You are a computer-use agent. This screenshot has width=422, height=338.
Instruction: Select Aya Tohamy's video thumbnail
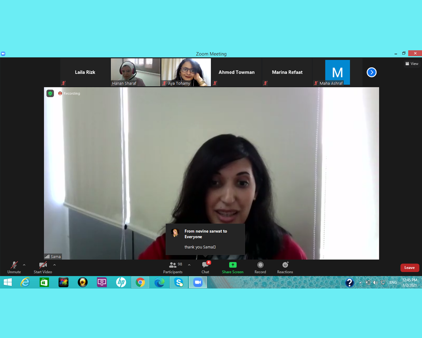[x=186, y=72]
